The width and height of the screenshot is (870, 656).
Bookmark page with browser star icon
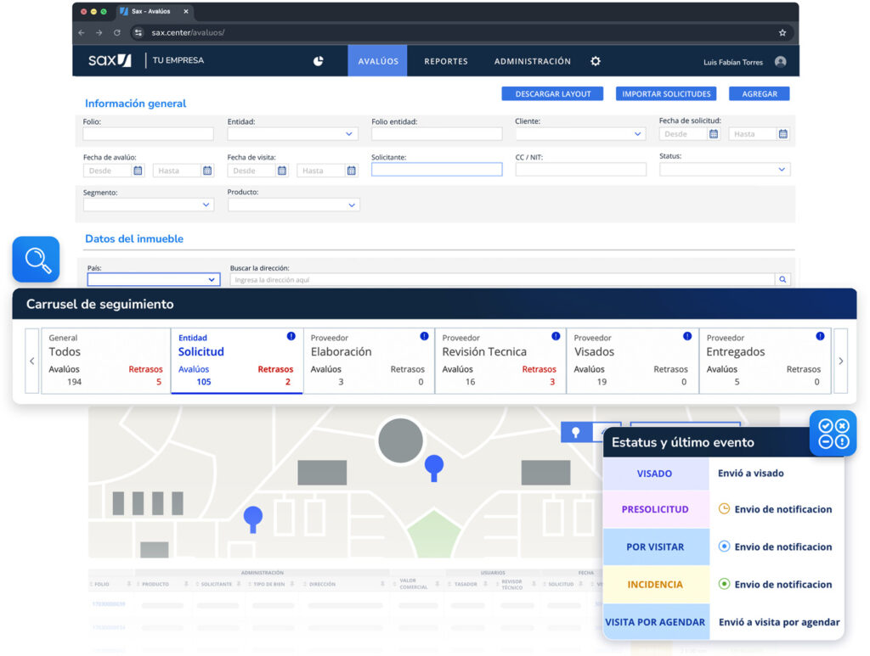pyautogui.click(x=782, y=33)
